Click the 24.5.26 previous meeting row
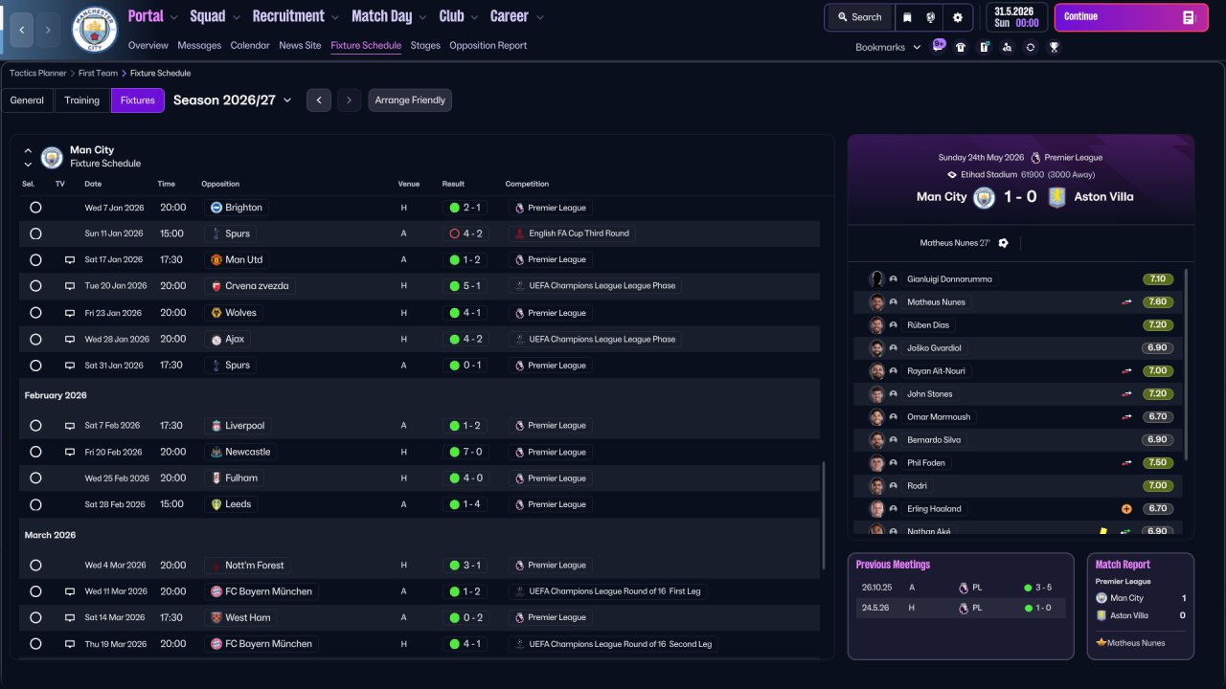Image resolution: width=1226 pixels, height=689 pixels. coord(961,608)
